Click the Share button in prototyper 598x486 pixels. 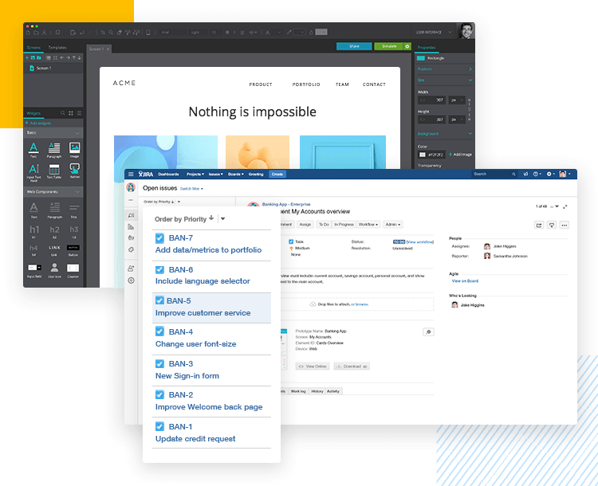(354, 46)
